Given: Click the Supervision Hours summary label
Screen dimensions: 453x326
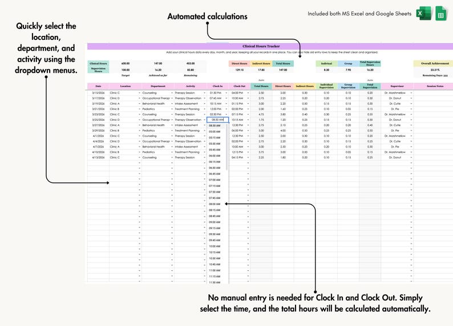Looking at the screenshot, I should [x=98, y=70].
